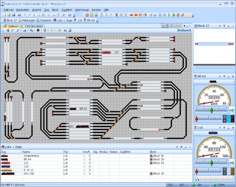
Task: Toggle the 110 light bulb function
Action: click(x=196, y=178)
